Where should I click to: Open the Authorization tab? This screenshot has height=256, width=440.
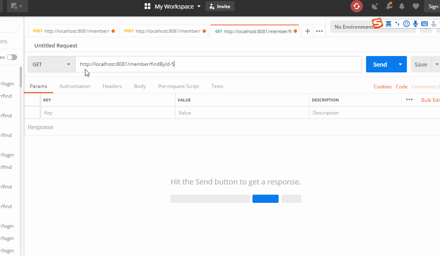pos(75,86)
